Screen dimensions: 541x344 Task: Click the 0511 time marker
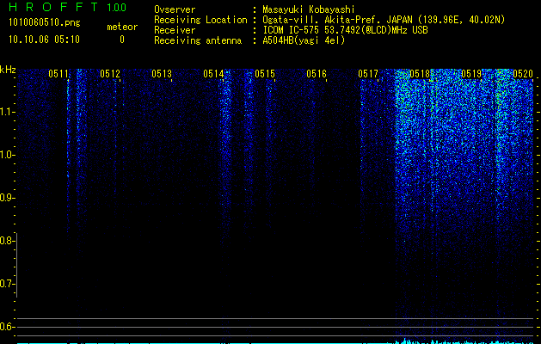point(58,74)
